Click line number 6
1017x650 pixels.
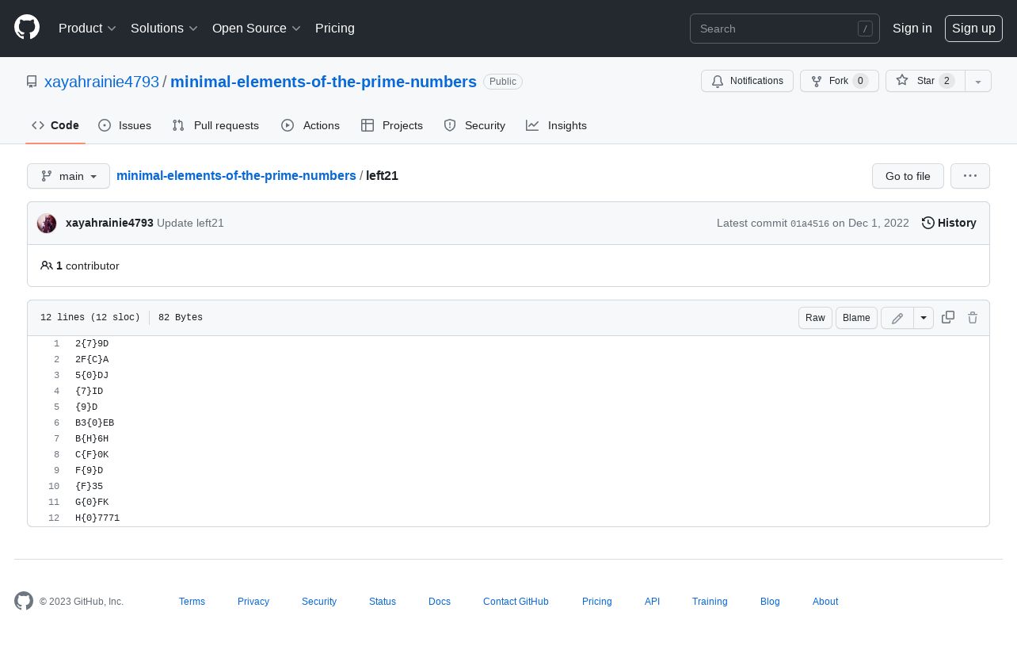click(x=56, y=423)
